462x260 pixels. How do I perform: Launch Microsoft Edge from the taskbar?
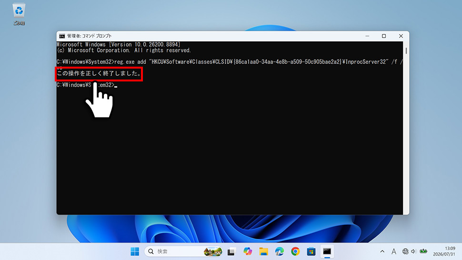coord(279,251)
